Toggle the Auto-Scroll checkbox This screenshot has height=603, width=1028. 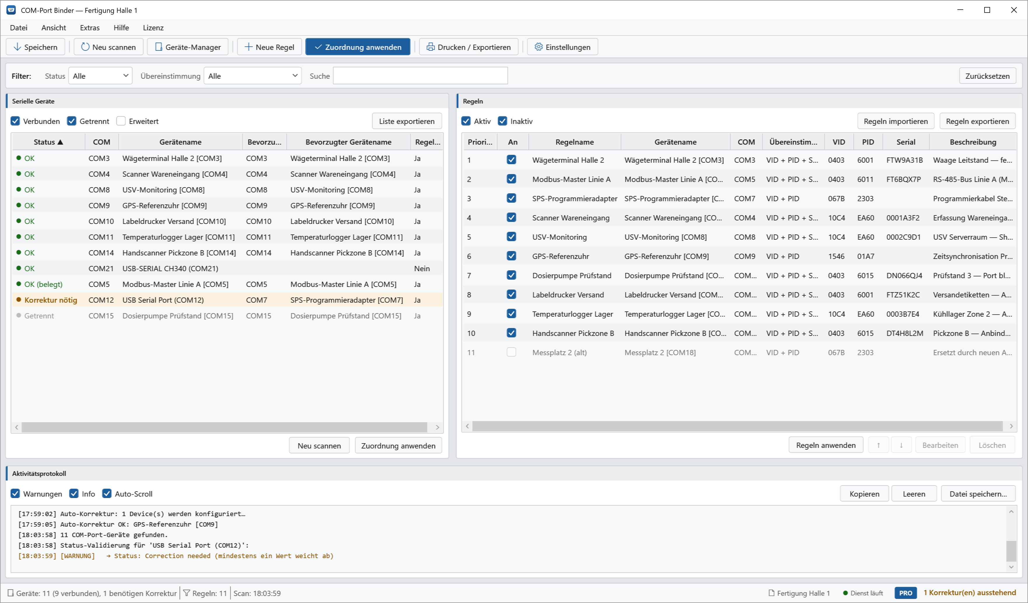coord(107,493)
